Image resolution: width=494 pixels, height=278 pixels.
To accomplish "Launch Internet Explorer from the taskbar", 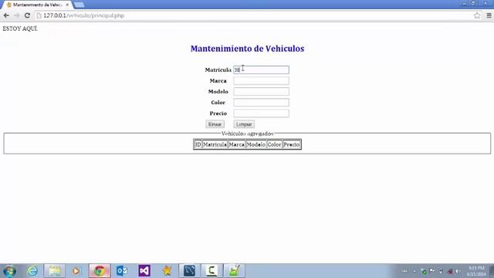I will pyautogui.click(x=32, y=271).
